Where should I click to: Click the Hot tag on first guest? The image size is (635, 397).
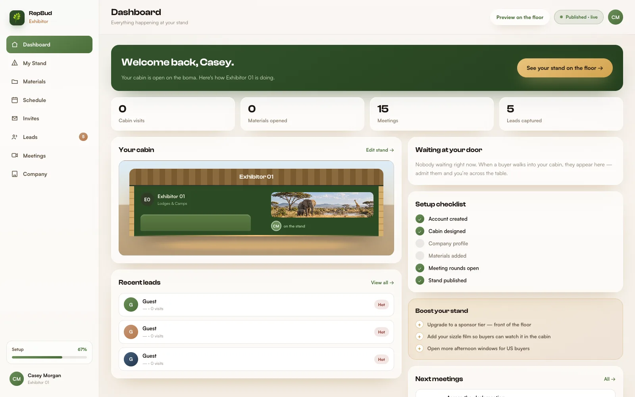(381, 305)
